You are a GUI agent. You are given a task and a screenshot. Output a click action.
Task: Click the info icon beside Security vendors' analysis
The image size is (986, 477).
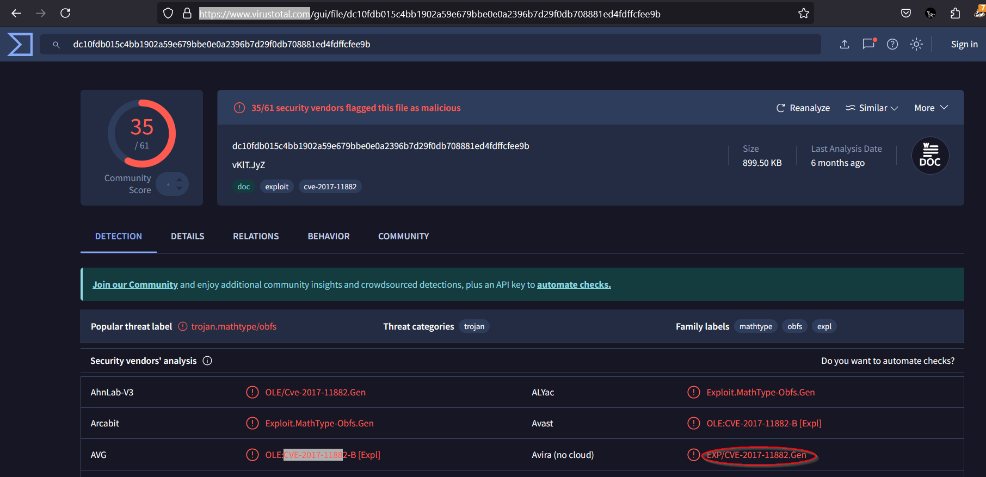tap(207, 361)
